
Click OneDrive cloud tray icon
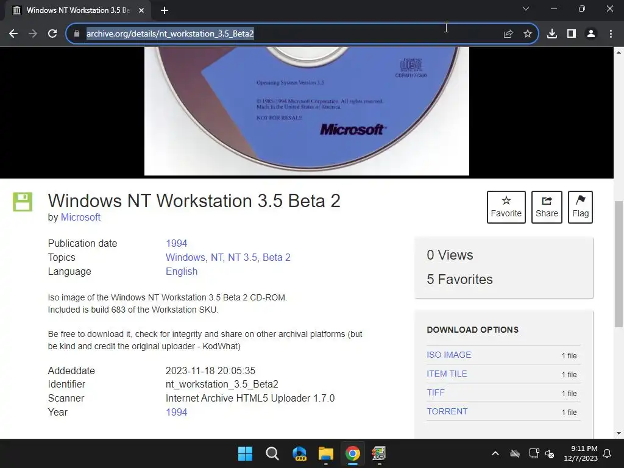click(x=515, y=453)
